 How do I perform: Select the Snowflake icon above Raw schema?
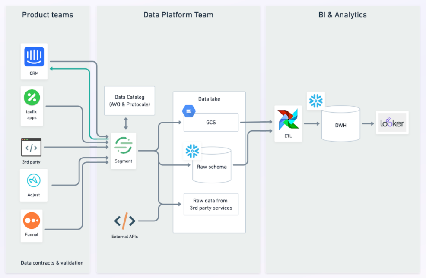click(192, 151)
